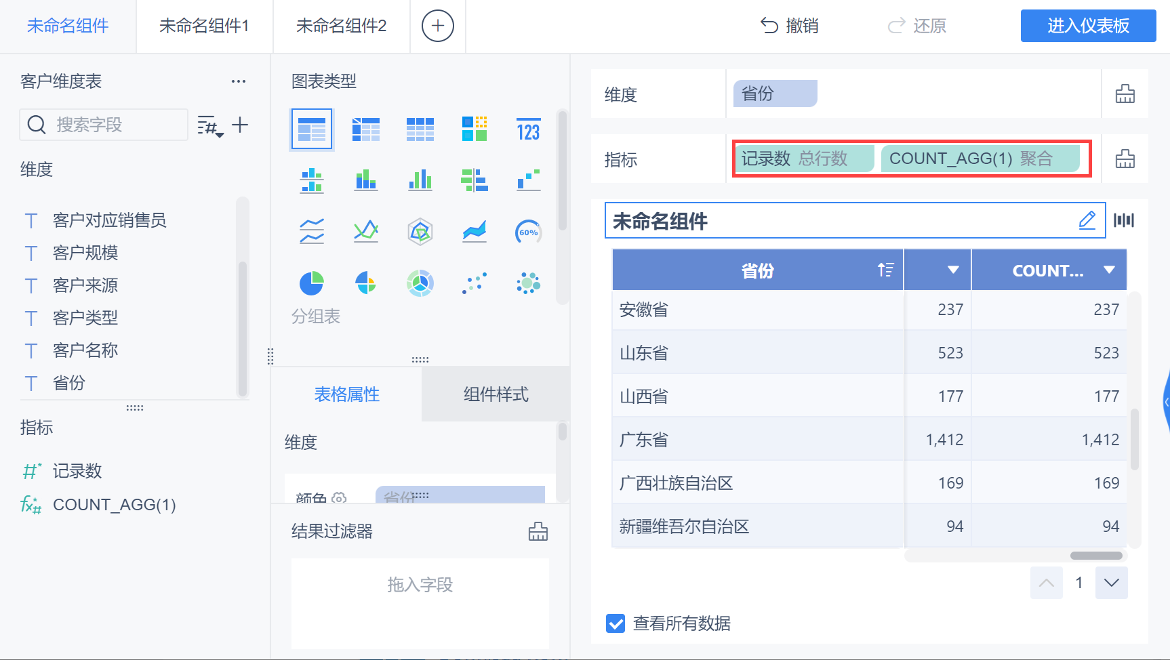Click the add field plus icon
Image resolution: width=1170 pixels, height=660 pixels.
240,125
